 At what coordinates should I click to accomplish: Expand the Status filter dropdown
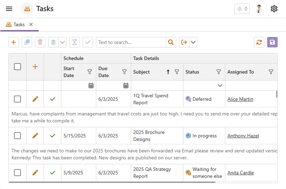coord(220,85)
